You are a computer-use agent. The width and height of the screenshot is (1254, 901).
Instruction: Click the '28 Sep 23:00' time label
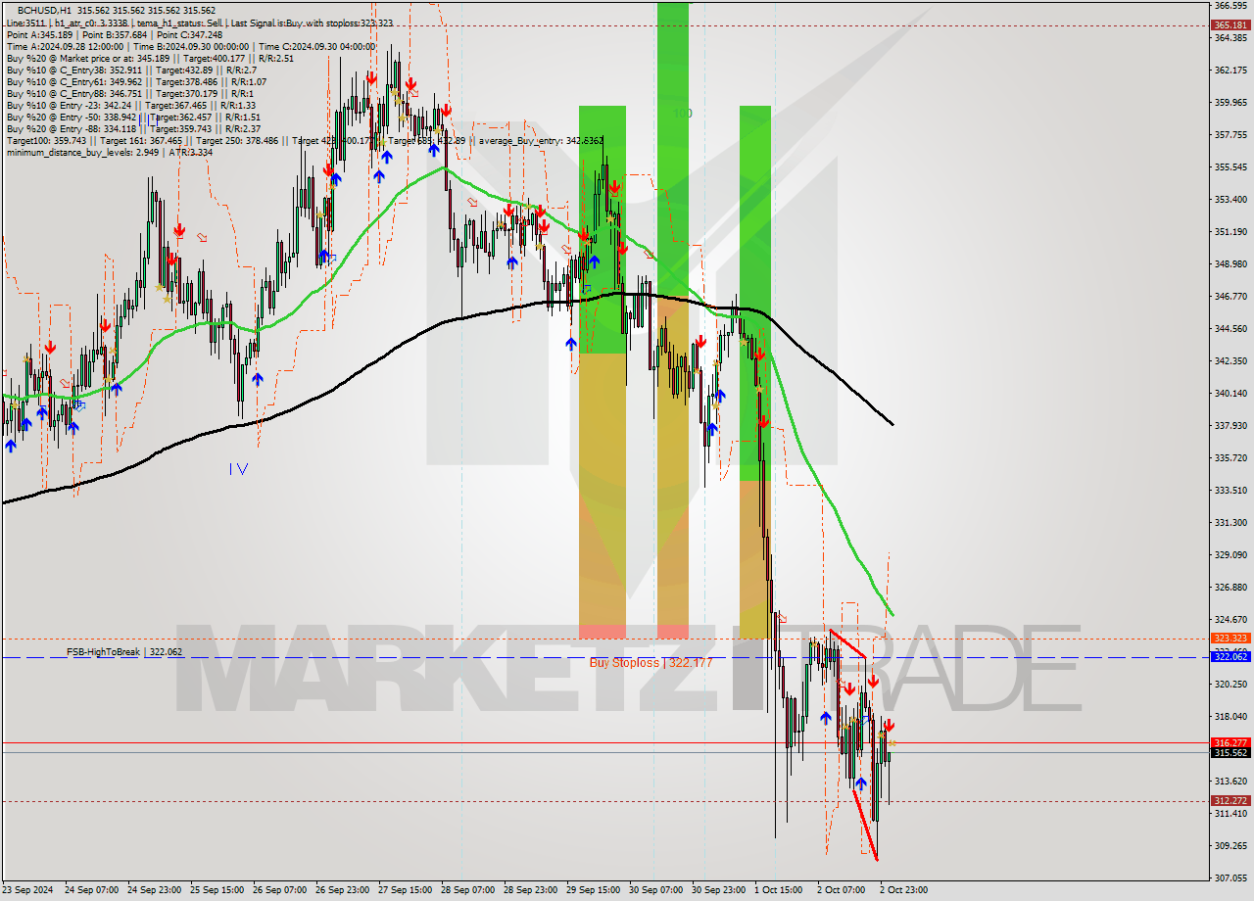532,890
